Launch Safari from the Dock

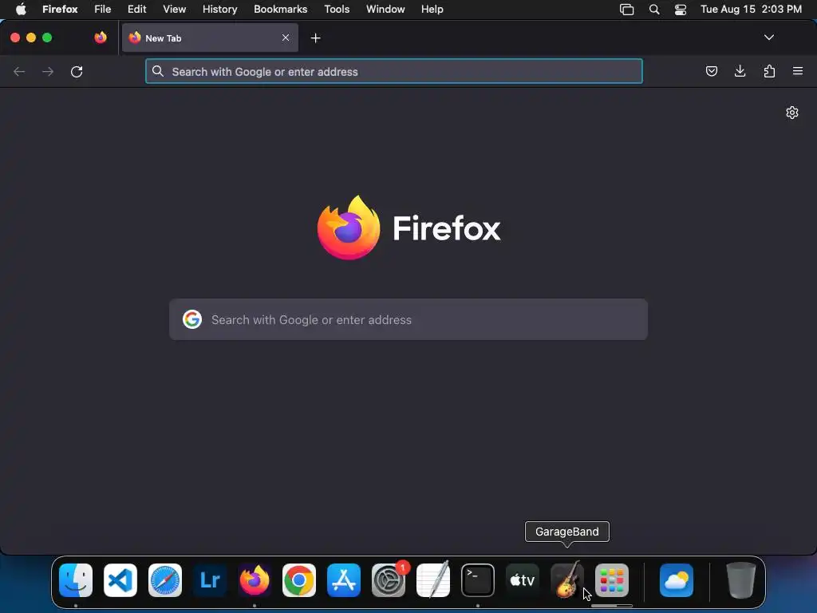click(165, 580)
